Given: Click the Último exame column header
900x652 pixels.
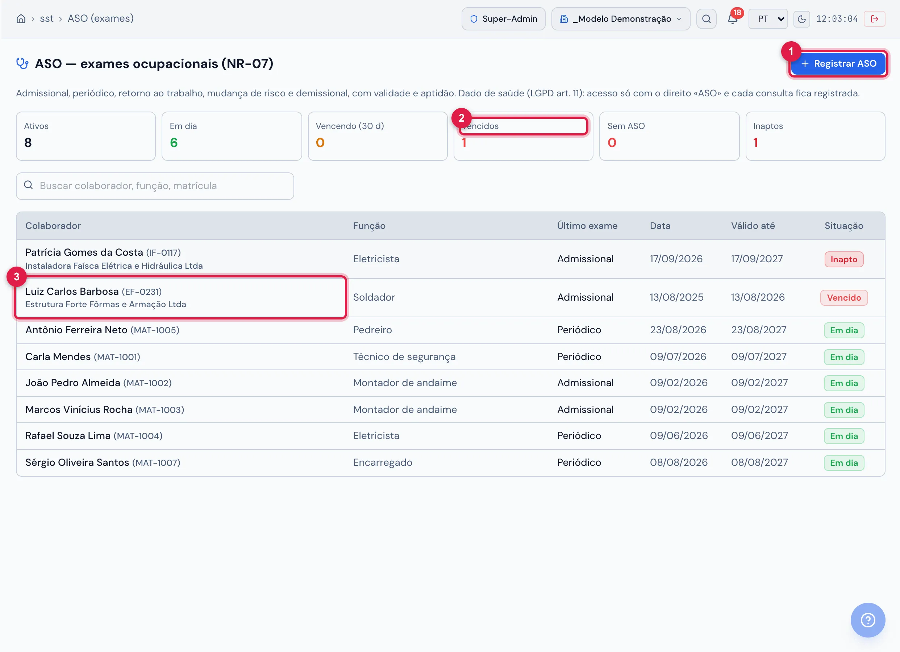Looking at the screenshot, I should (587, 226).
